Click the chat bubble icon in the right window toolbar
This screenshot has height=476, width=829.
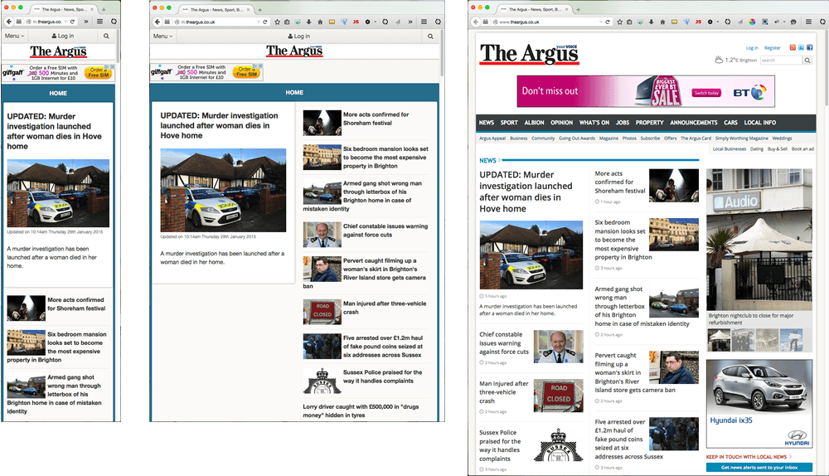793,22
